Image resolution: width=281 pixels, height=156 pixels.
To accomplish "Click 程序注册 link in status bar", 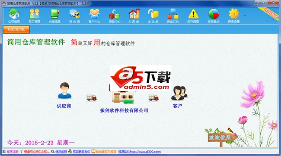I will (13, 152).
